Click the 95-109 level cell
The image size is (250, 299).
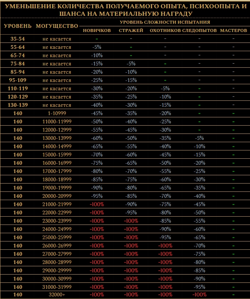click(18, 80)
